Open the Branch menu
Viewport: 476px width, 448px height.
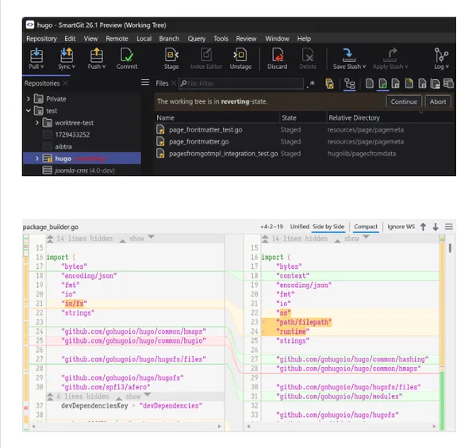coord(169,39)
